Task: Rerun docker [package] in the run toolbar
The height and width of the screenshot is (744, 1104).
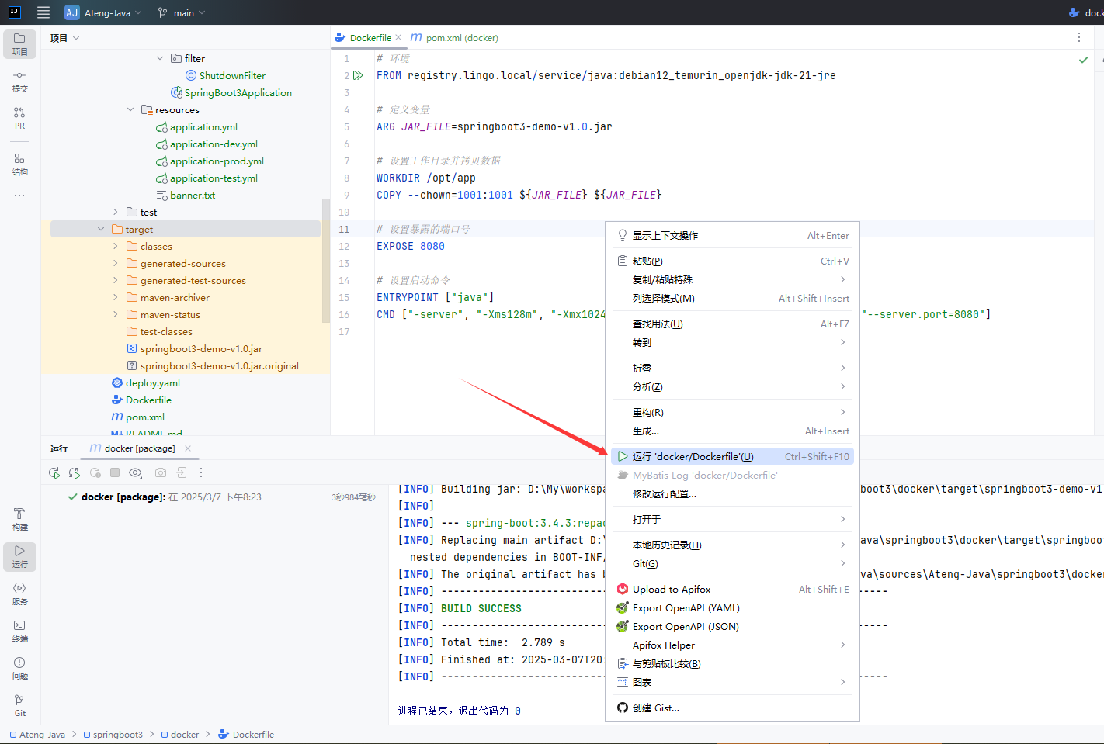Action: [54, 472]
